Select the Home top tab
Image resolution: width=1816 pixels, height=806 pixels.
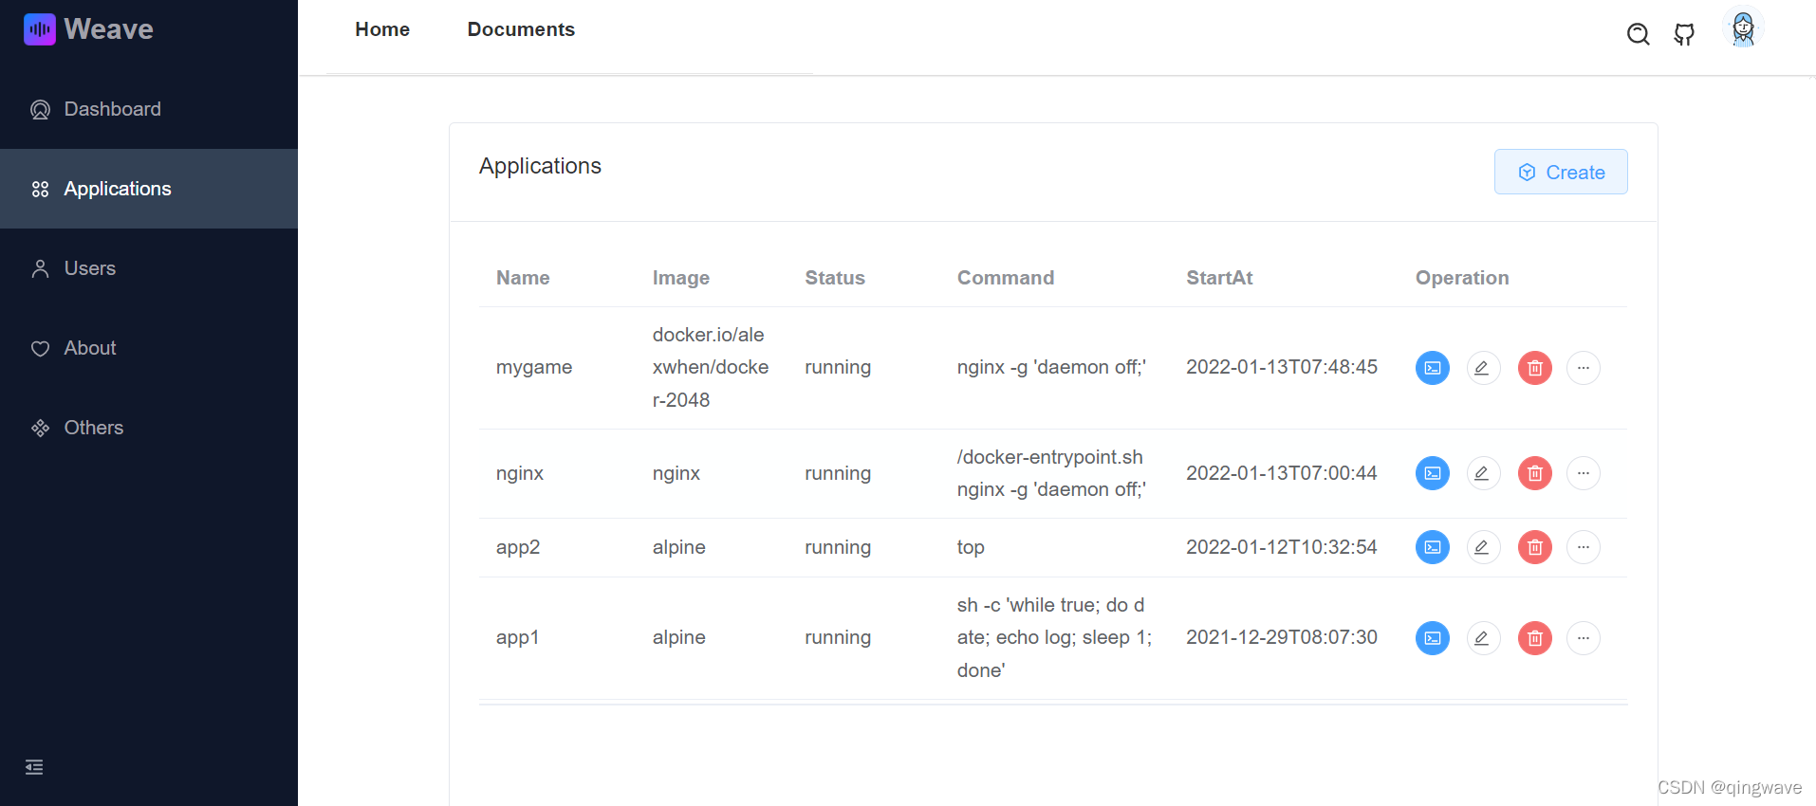[x=382, y=29]
